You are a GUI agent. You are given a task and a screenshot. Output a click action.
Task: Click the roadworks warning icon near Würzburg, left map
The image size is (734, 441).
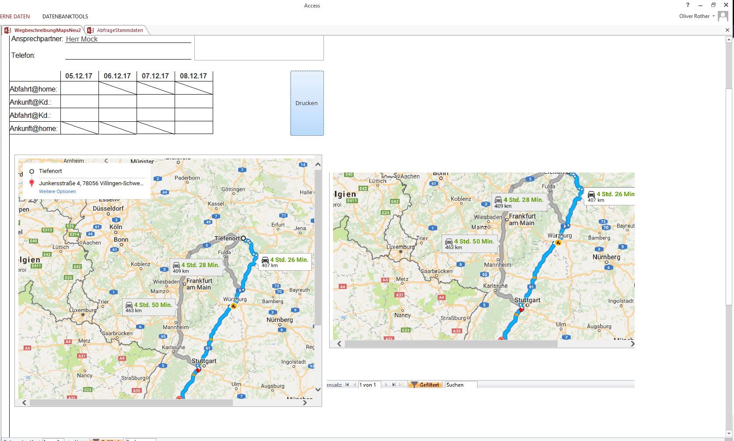pos(234,306)
